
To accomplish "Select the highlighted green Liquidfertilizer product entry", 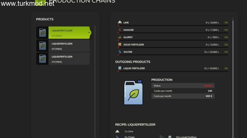I will 63,33.
